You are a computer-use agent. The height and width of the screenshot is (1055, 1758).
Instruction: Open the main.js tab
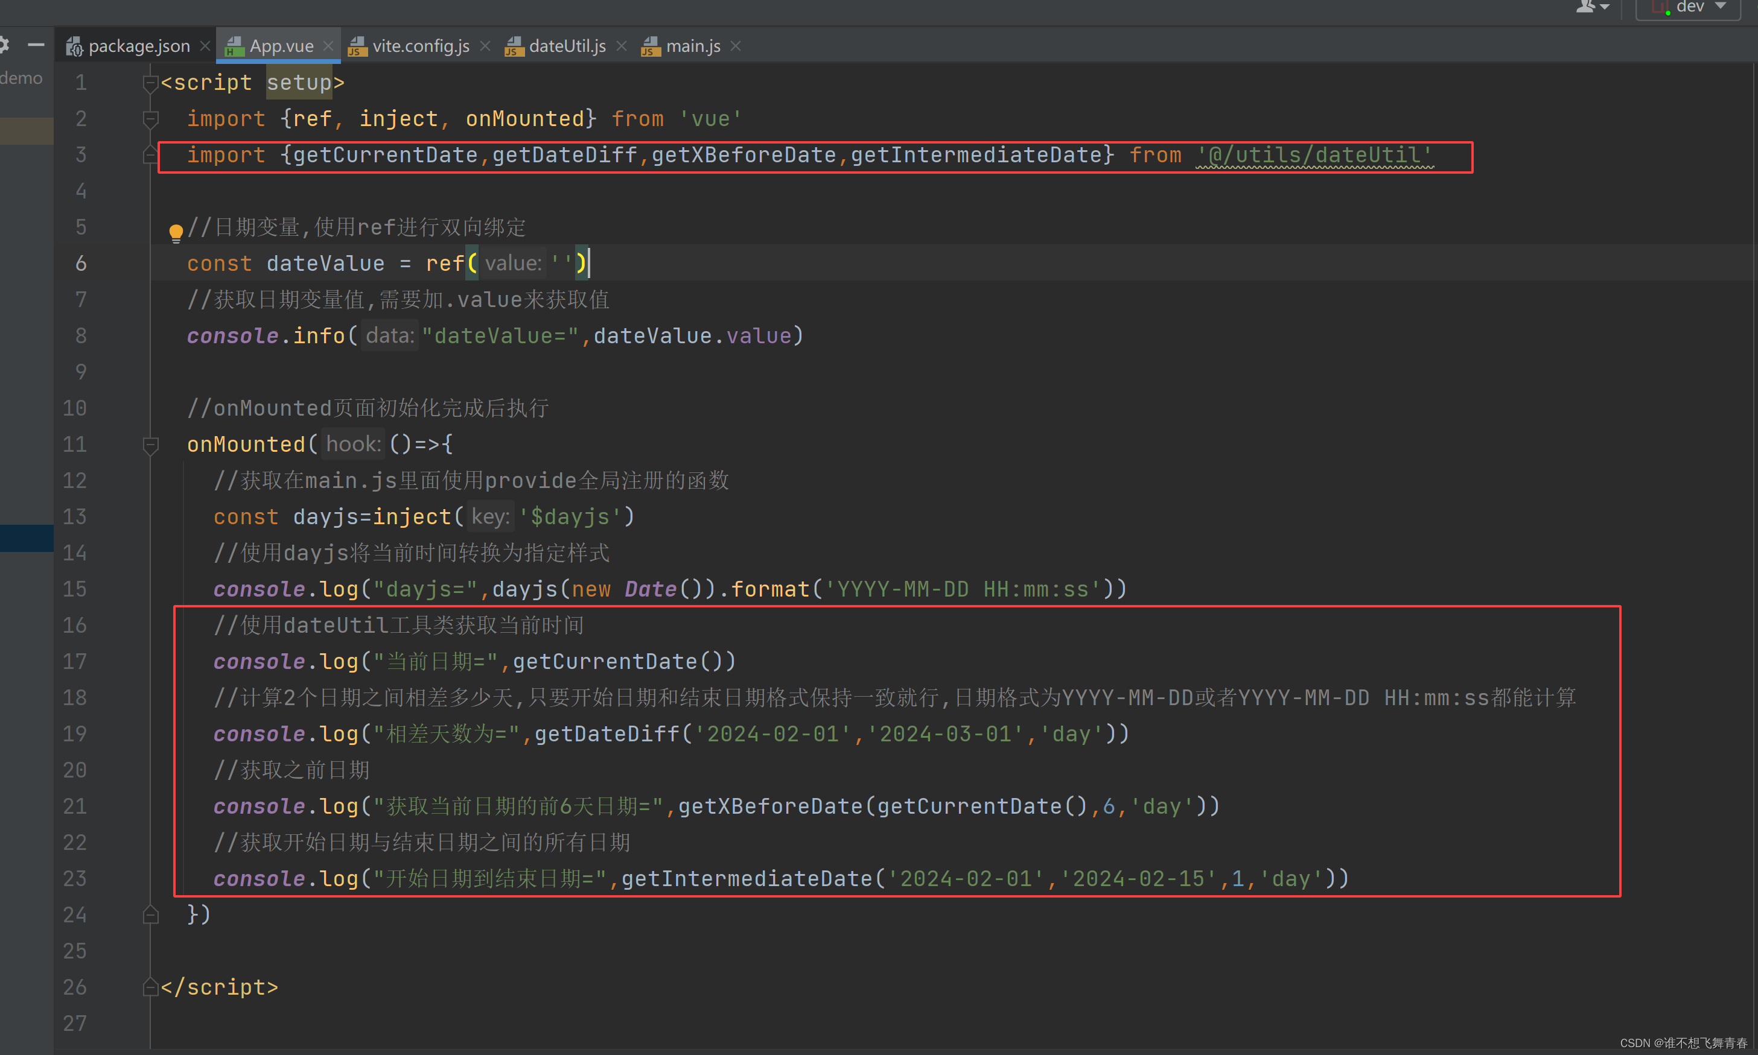click(x=693, y=46)
